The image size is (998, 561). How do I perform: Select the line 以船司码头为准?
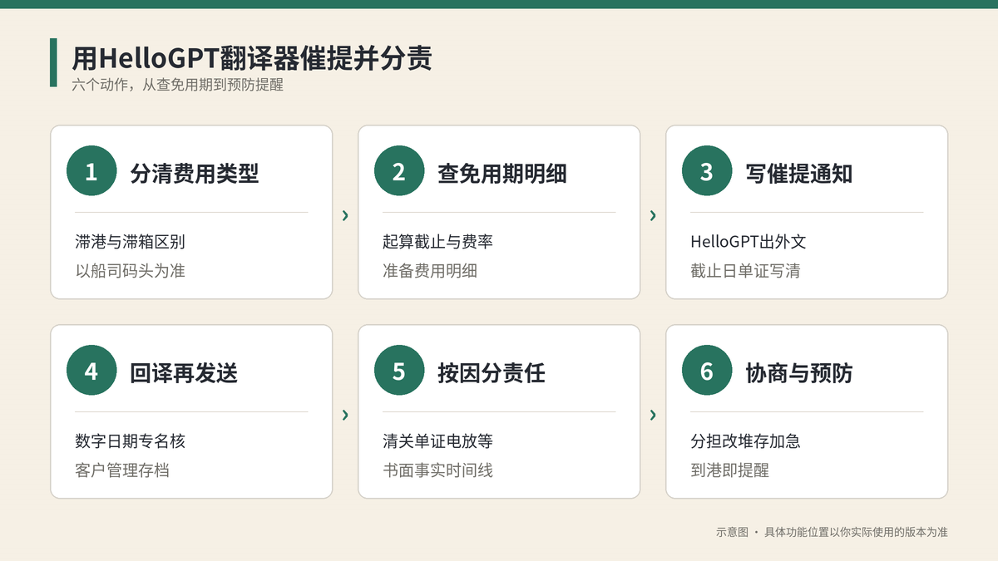point(130,270)
